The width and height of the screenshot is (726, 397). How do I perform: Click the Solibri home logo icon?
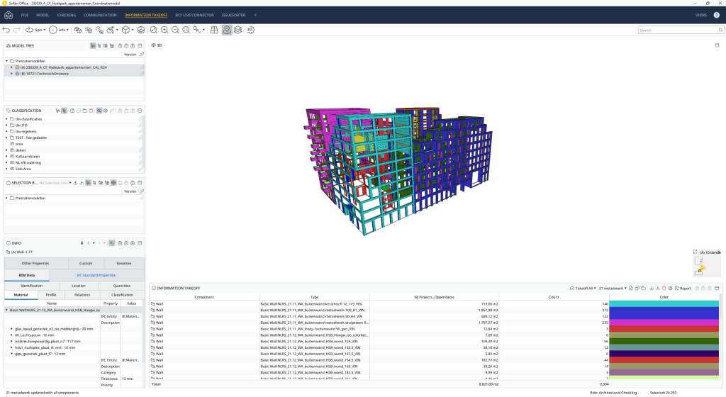[x=9, y=15]
